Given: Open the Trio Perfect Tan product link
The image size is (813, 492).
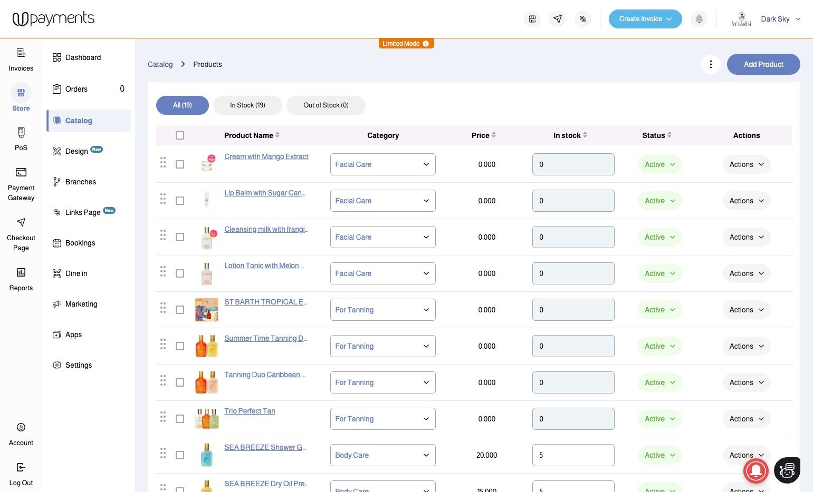Looking at the screenshot, I should click(x=250, y=411).
